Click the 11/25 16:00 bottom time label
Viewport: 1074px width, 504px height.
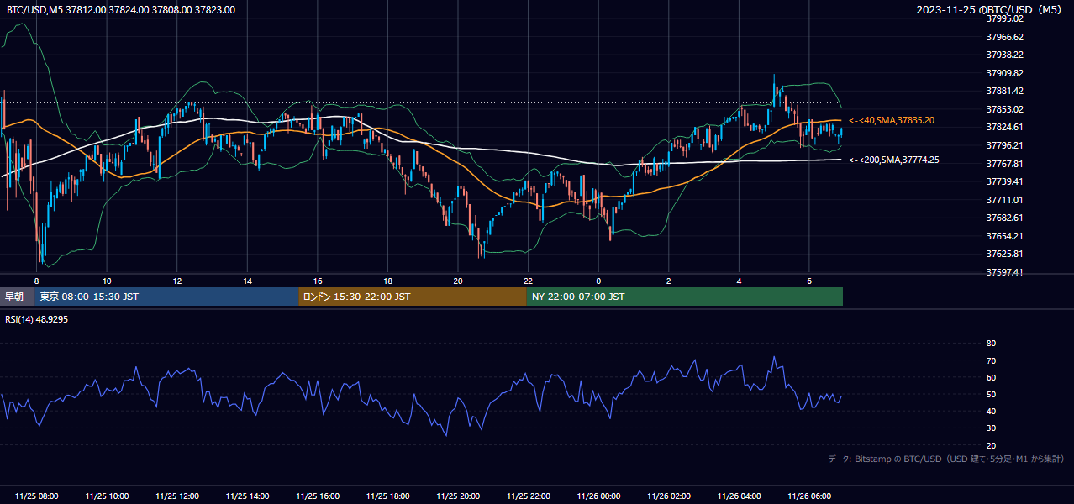click(318, 496)
